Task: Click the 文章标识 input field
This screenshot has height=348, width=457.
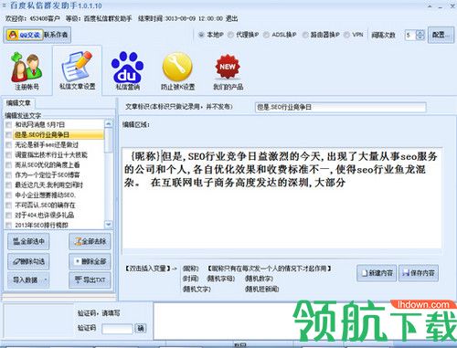Action: click(x=340, y=107)
